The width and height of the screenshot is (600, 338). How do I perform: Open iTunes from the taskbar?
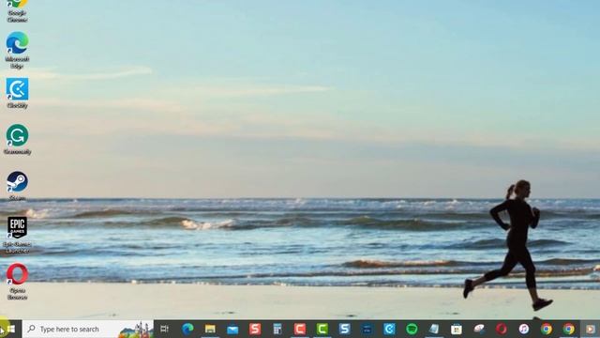tap(524, 330)
